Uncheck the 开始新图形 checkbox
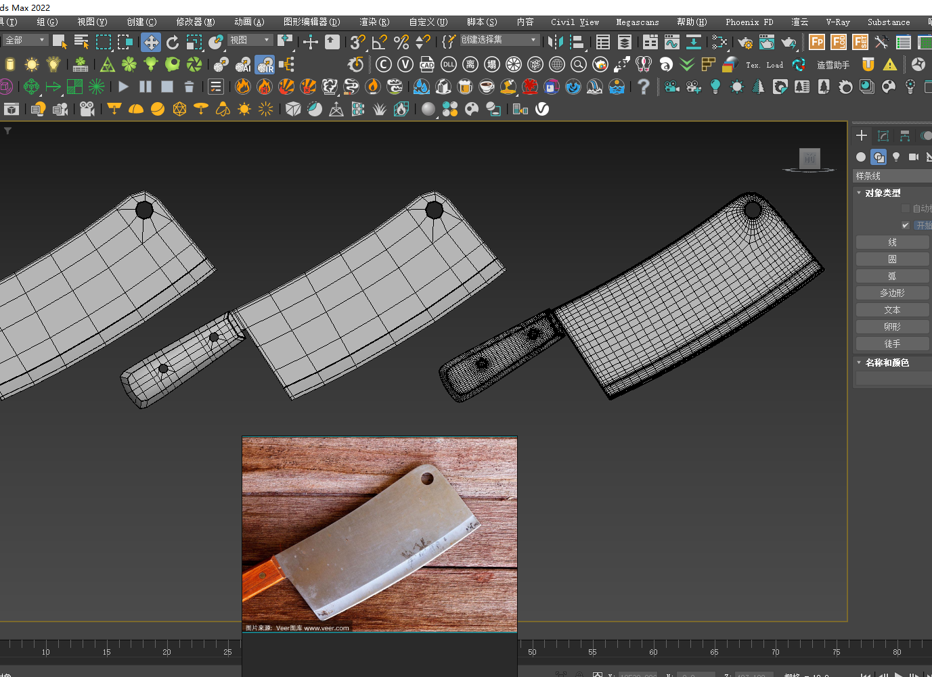The width and height of the screenshot is (932, 677). click(x=906, y=225)
